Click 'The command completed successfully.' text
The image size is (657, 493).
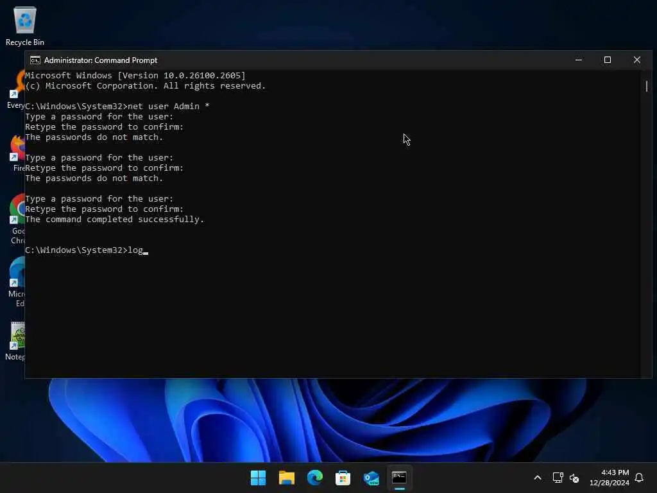pos(114,220)
